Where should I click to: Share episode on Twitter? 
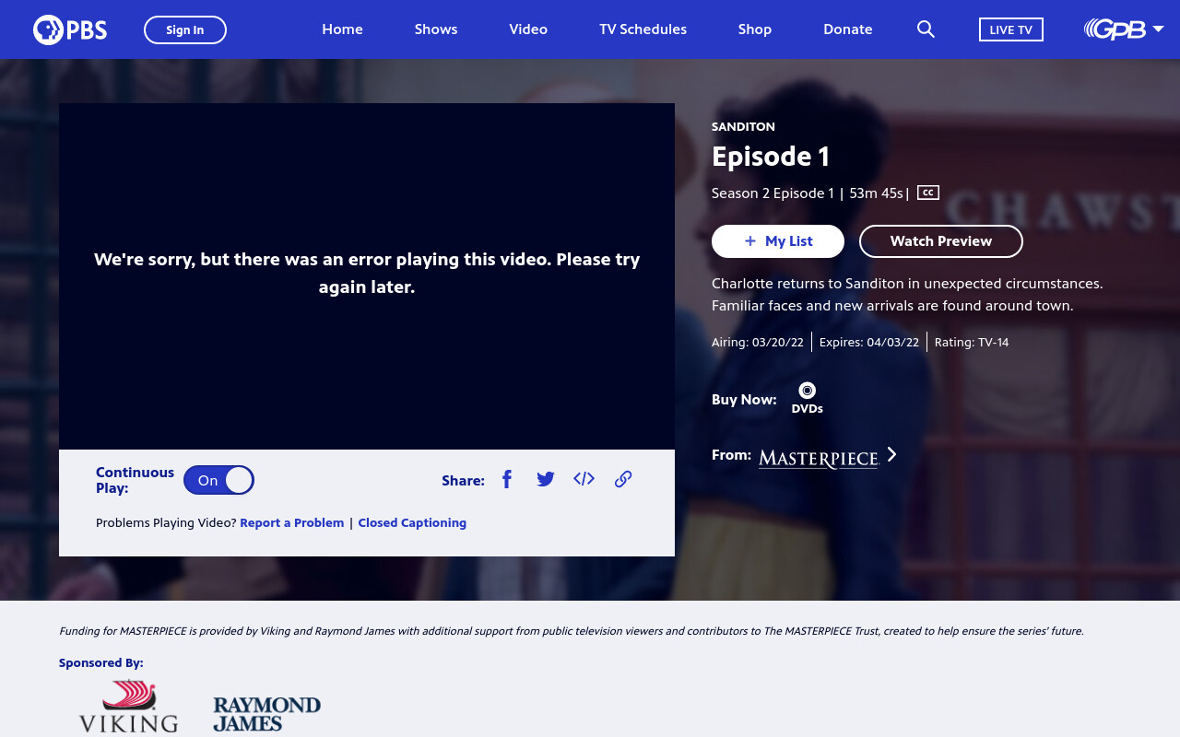pos(546,479)
